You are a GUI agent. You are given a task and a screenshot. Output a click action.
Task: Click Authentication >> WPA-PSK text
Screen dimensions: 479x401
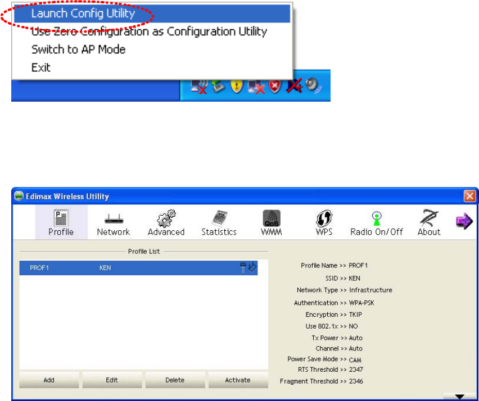tap(334, 303)
